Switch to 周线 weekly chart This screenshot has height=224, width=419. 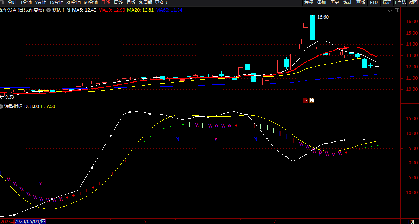[118, 3]
